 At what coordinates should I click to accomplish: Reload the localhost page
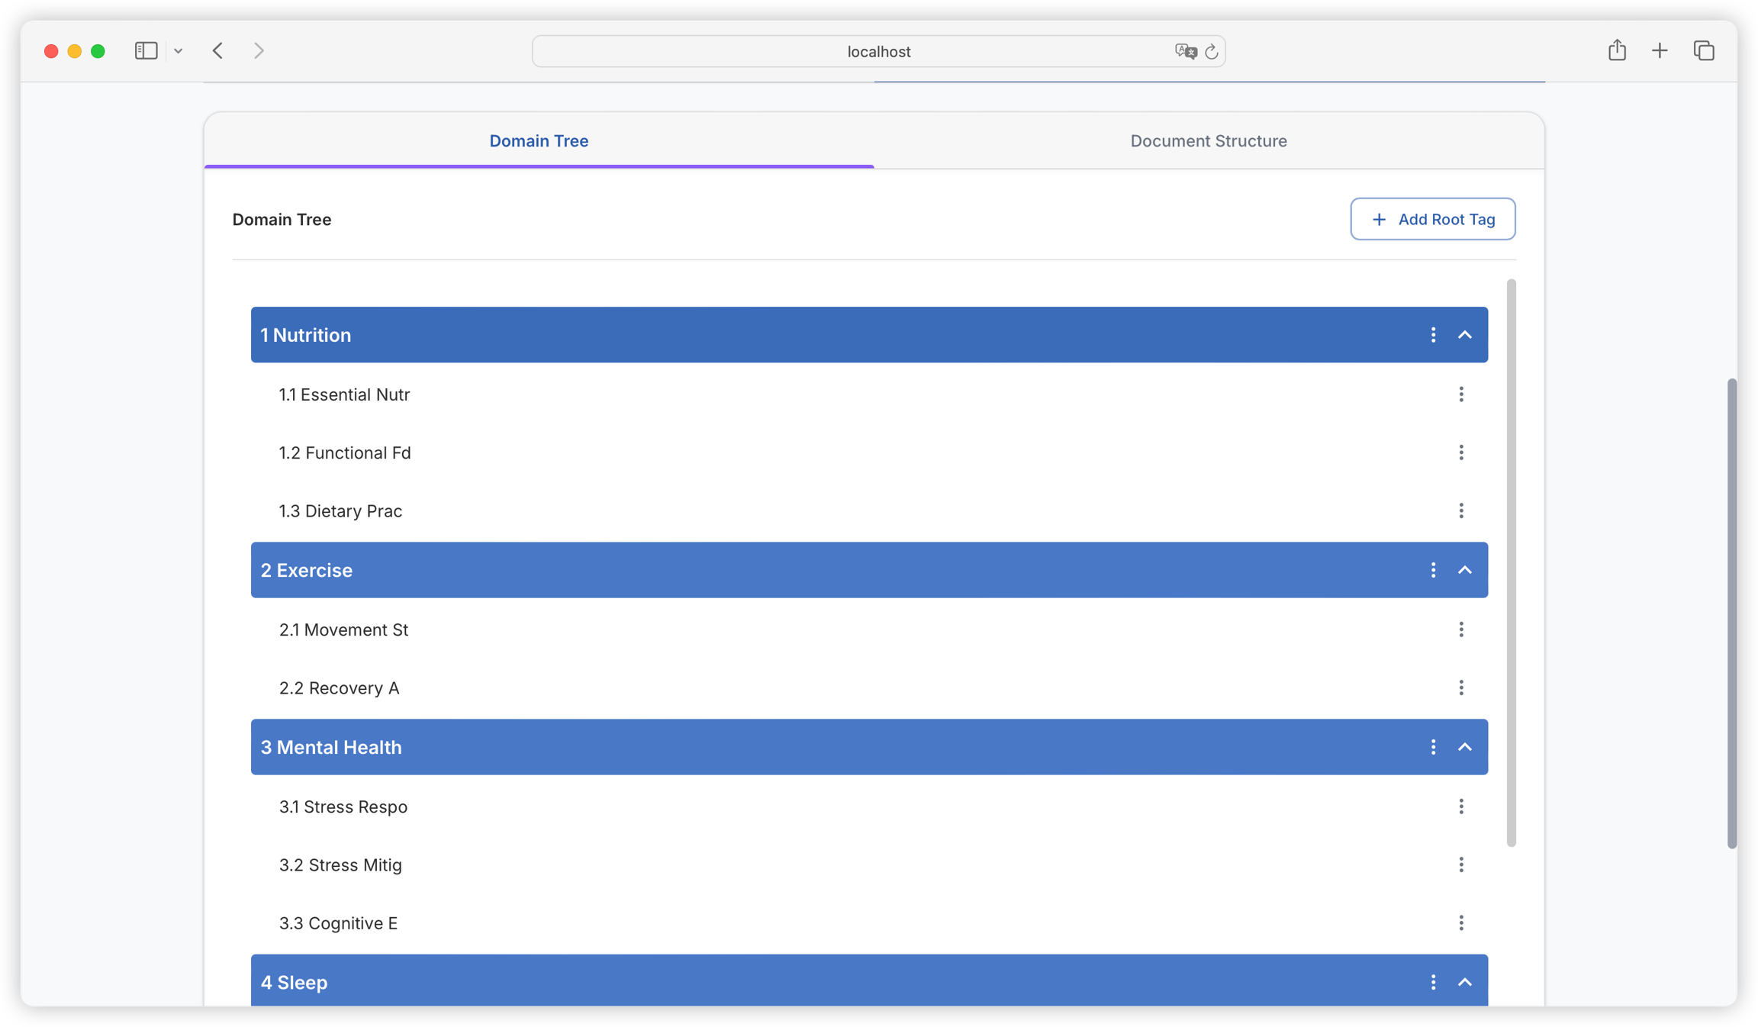pos(1211,52)
